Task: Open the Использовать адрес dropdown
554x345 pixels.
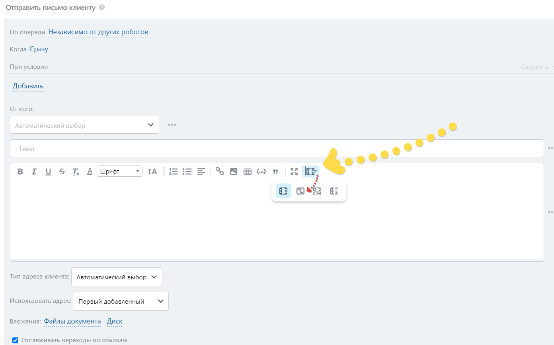Action: click(x=121, y=301)
